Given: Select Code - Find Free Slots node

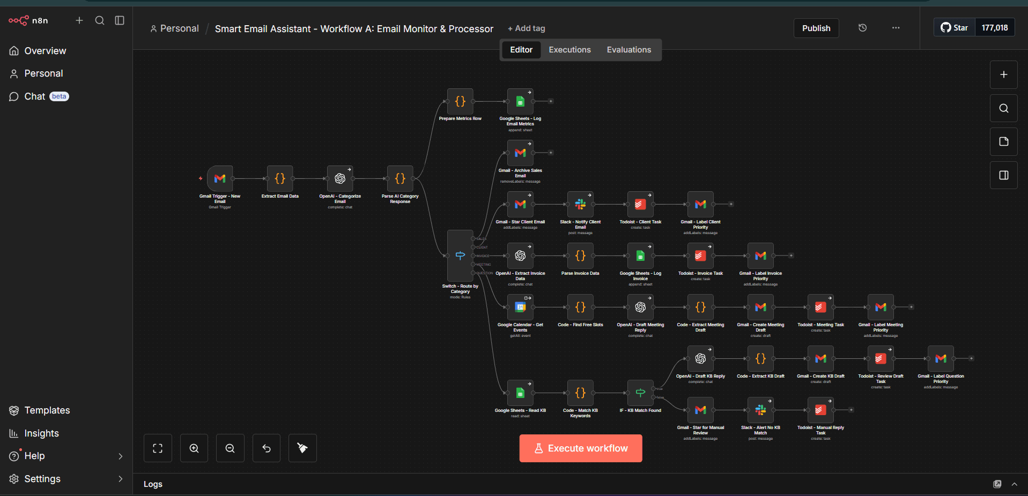Looking at the screenshot, I should click(x=580, y=307).
